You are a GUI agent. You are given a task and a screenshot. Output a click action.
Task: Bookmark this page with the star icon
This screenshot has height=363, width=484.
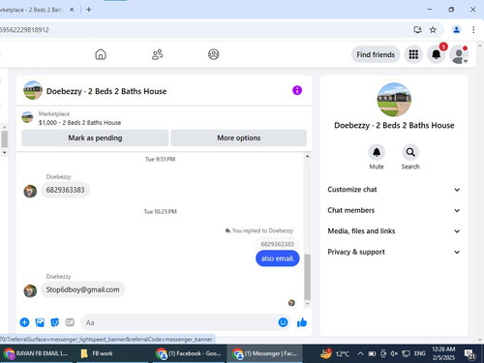coord(433,30)
